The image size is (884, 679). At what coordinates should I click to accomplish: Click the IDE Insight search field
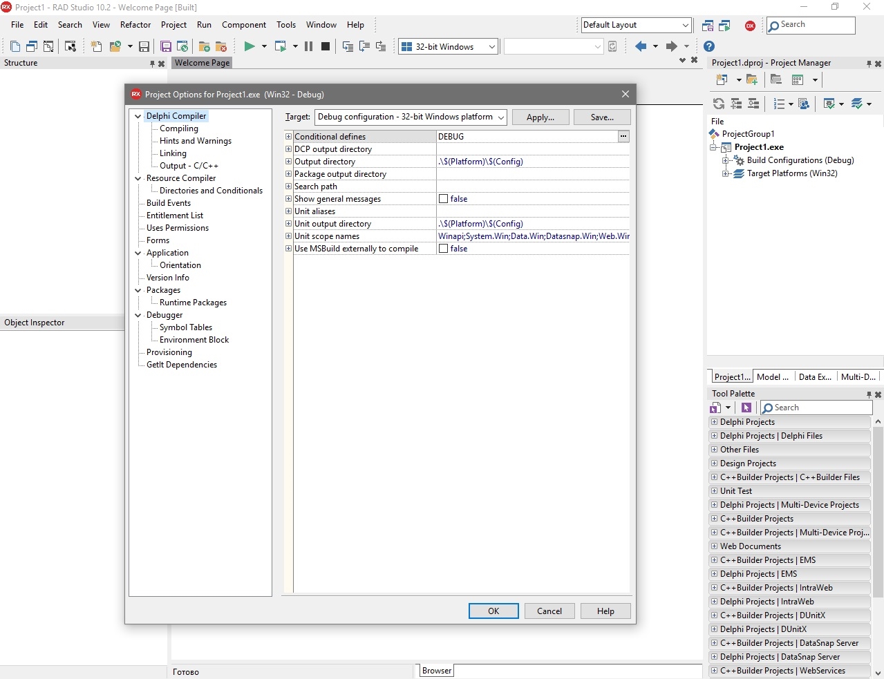(811, 25)
